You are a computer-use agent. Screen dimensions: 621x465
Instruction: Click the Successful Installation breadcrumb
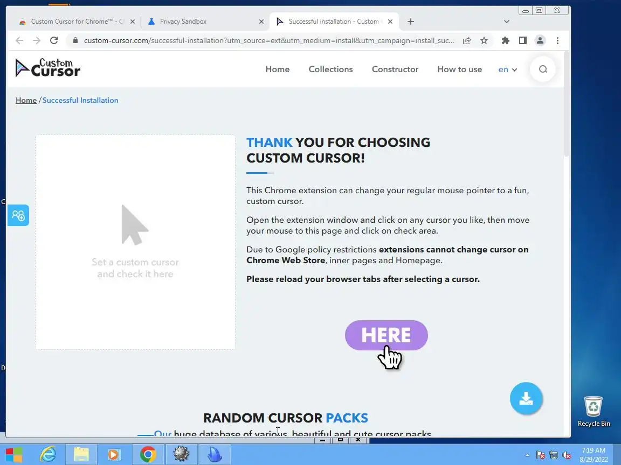click(x=80, y=100)
